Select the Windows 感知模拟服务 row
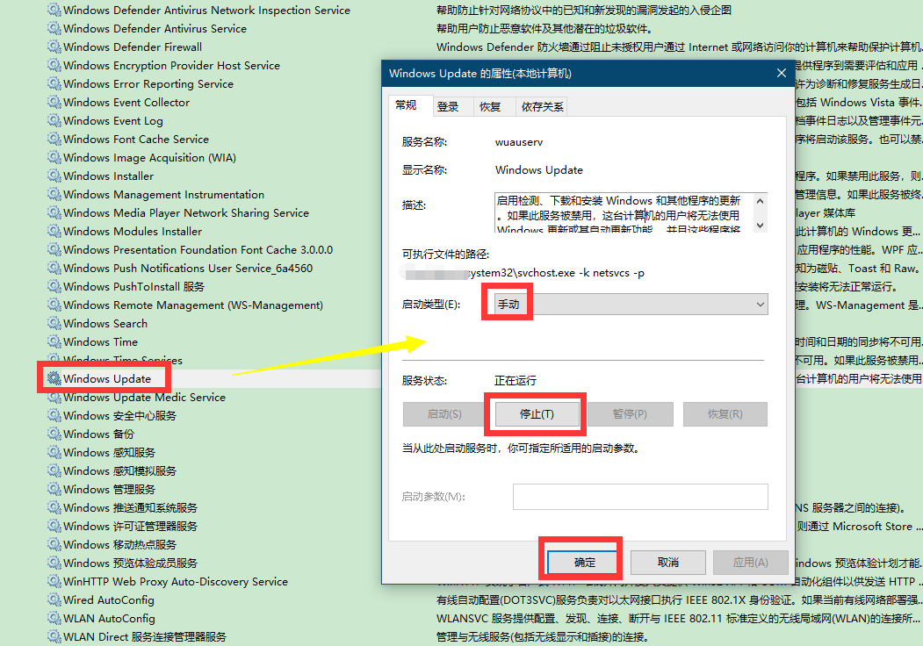 coord(119,470)
